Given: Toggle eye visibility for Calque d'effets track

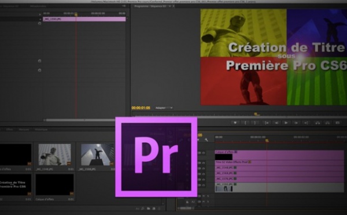Looking at the screenshot, I should point(204,153).
